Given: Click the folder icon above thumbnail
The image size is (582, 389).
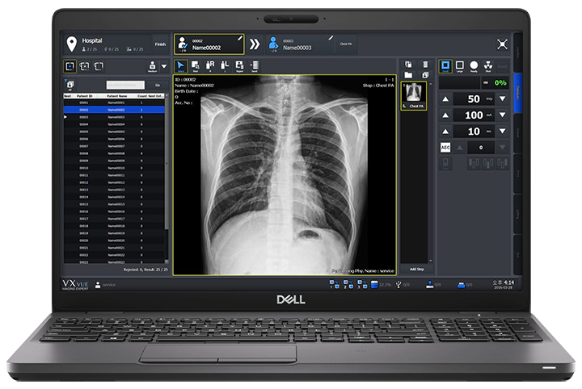Looking at the screenshot, I should coord(410,74).
